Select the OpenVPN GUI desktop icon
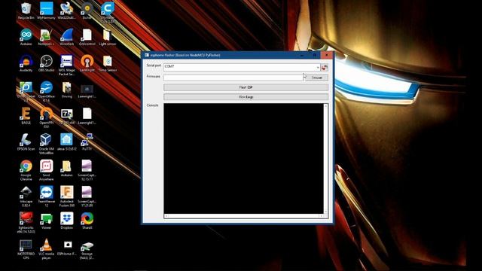This screenshot has width=482, height=271. click(x=46, y=117)
